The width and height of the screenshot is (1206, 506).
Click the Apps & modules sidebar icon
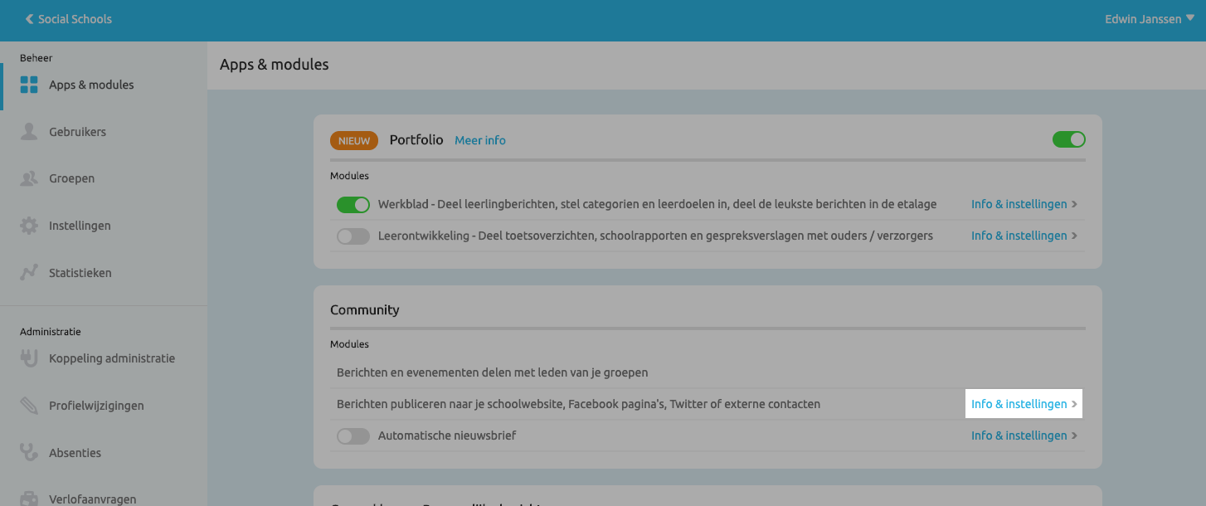pos(29,84)
